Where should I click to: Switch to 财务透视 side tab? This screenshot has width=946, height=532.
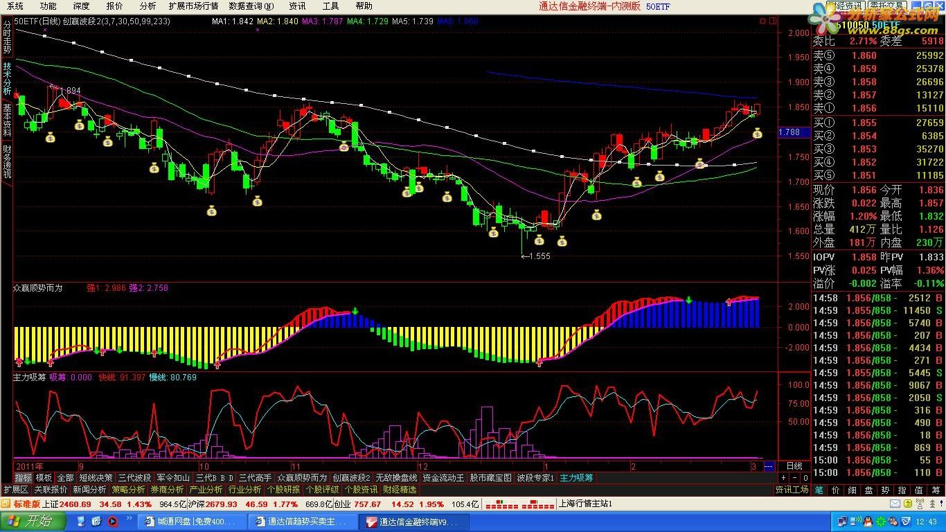click(7, 161)
